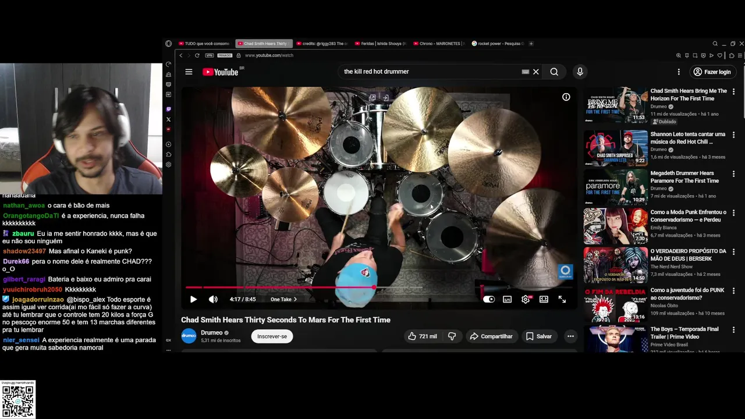Viewport: 745px width, 419px height.
Task: Subscribe using Inscrever-se button
Action: click(x=272, y=336)
